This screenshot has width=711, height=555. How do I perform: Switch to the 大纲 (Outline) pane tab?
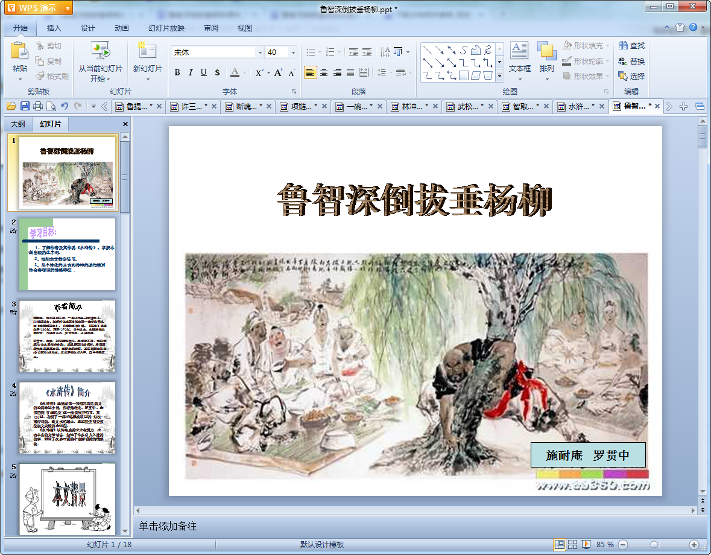(x=18, y=124)
